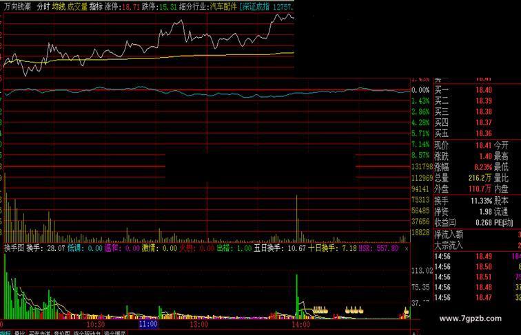The width and height of the screenshot is (521, 335).
Task: Click the 13:00 time axis marker
Action: click(199, 324)
